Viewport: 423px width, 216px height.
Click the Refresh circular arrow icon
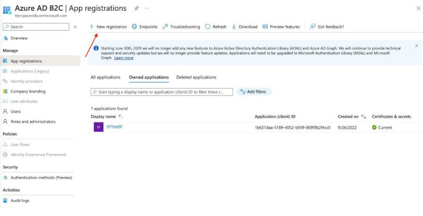(x=208, y=27)
